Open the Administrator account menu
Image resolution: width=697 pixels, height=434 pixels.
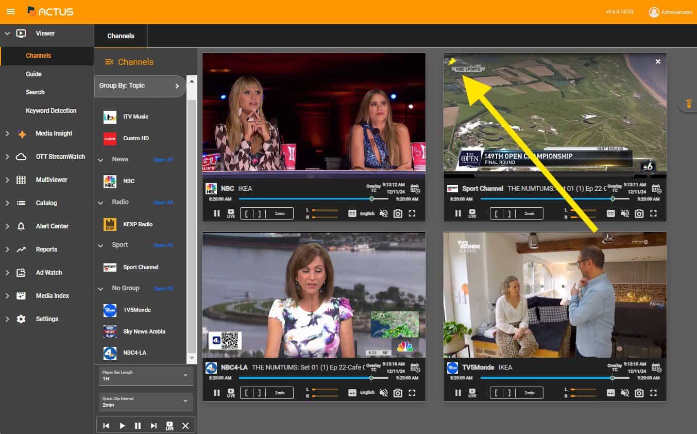tap(671, 12)
